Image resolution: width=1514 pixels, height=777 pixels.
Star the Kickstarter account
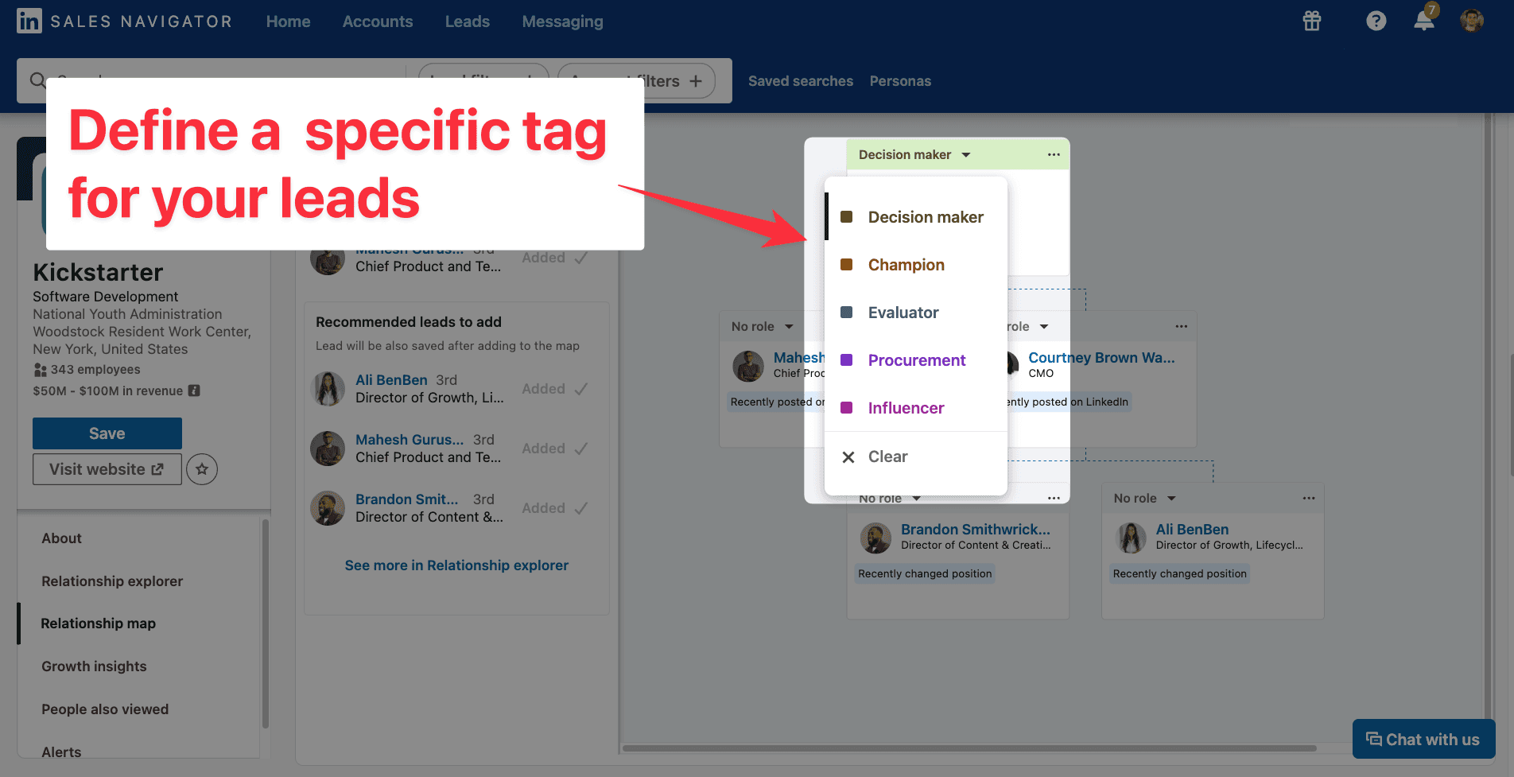pyautogui.click(x=202, y=469)
